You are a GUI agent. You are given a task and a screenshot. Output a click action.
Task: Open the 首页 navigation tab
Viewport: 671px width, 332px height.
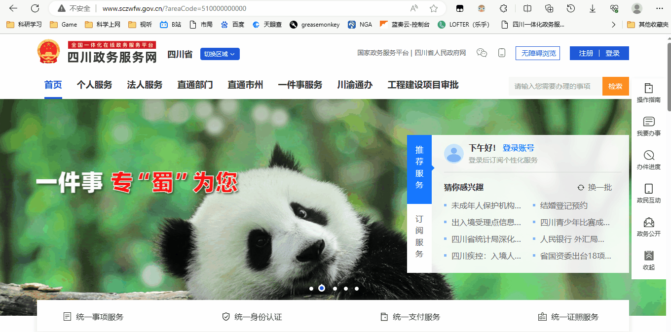coord(53,85)
